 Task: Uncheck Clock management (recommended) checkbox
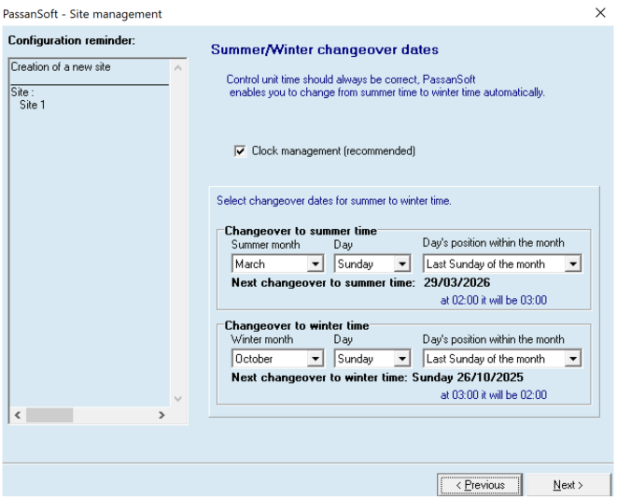[240, 150]
